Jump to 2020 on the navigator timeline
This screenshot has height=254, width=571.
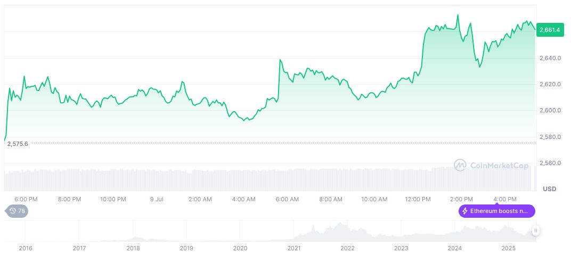point(240,248)
